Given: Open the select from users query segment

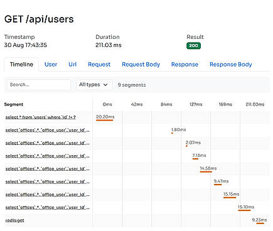Looking at the screenshot, I should 41,117.
